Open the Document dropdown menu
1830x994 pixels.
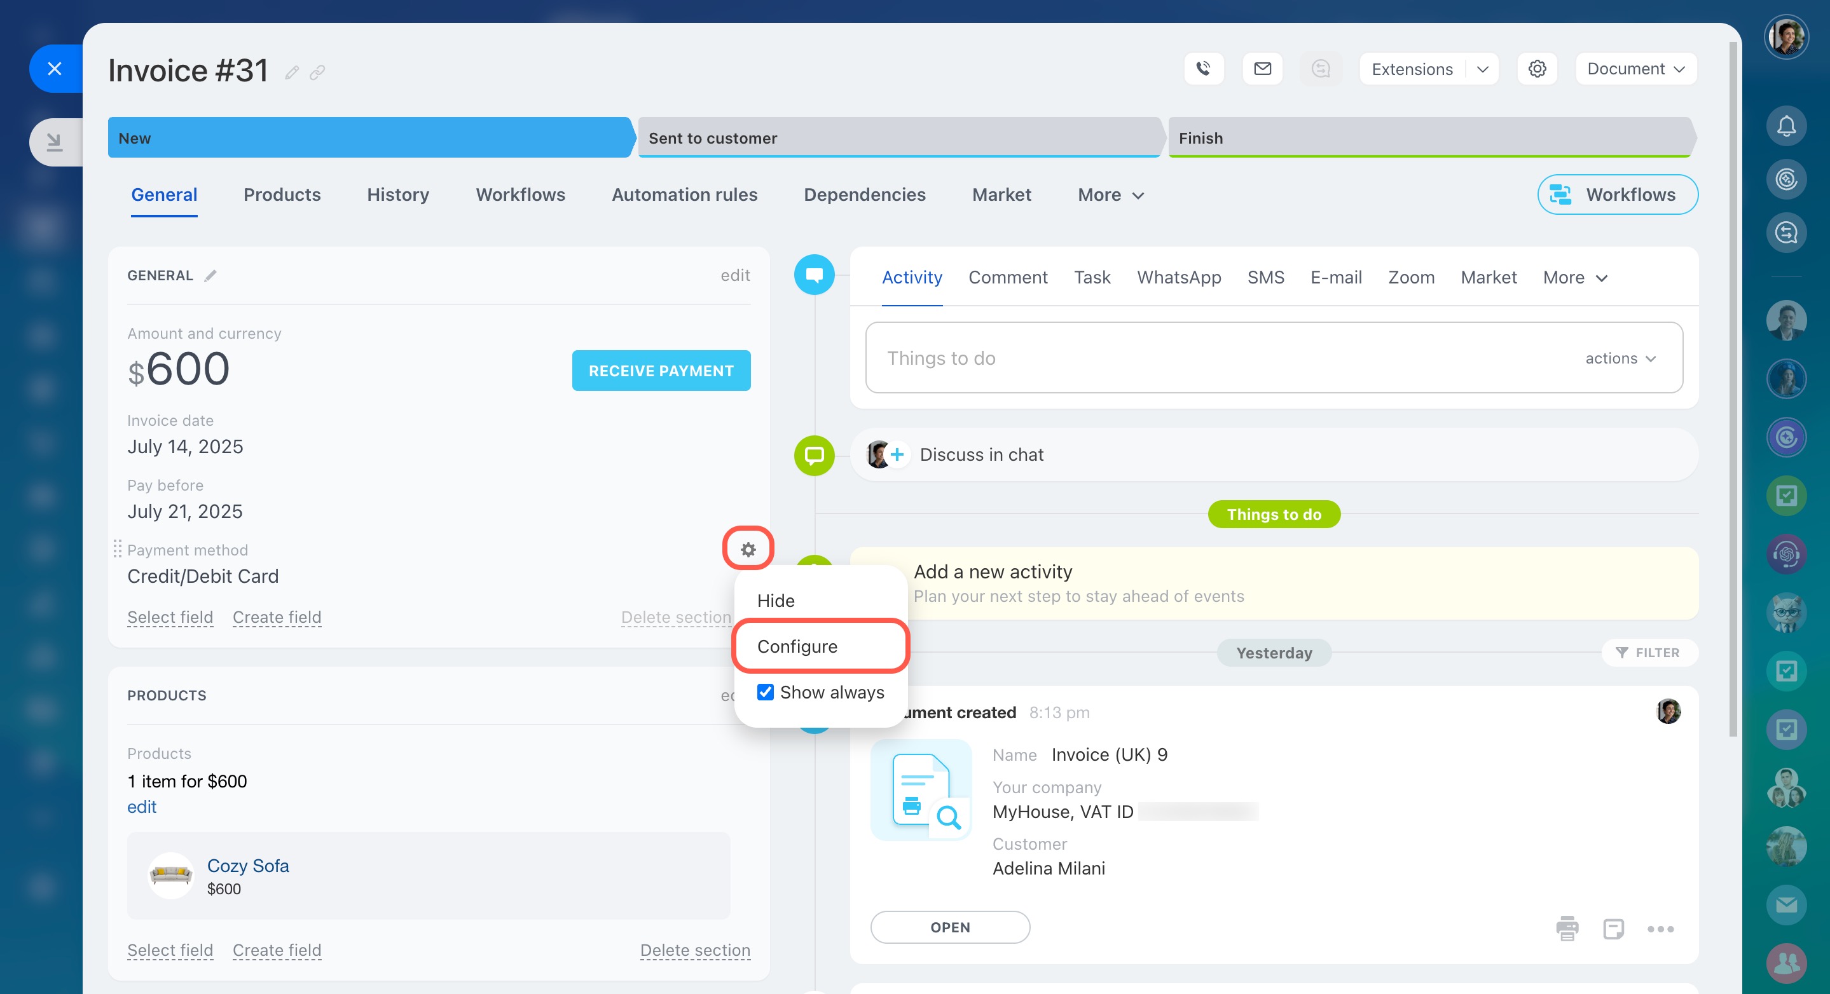(1635, 69)
